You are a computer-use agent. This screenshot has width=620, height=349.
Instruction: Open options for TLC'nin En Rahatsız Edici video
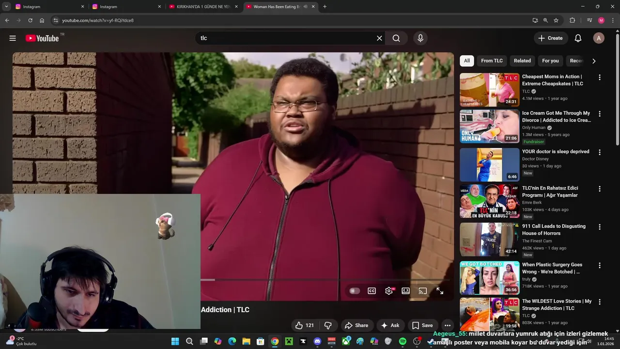pos(600,189)
